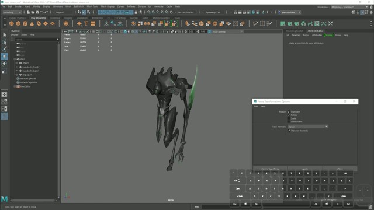This screenshot has height=210, width=374.
Task: Create a polygon cone from the shelf
Action: pos(32,23)
